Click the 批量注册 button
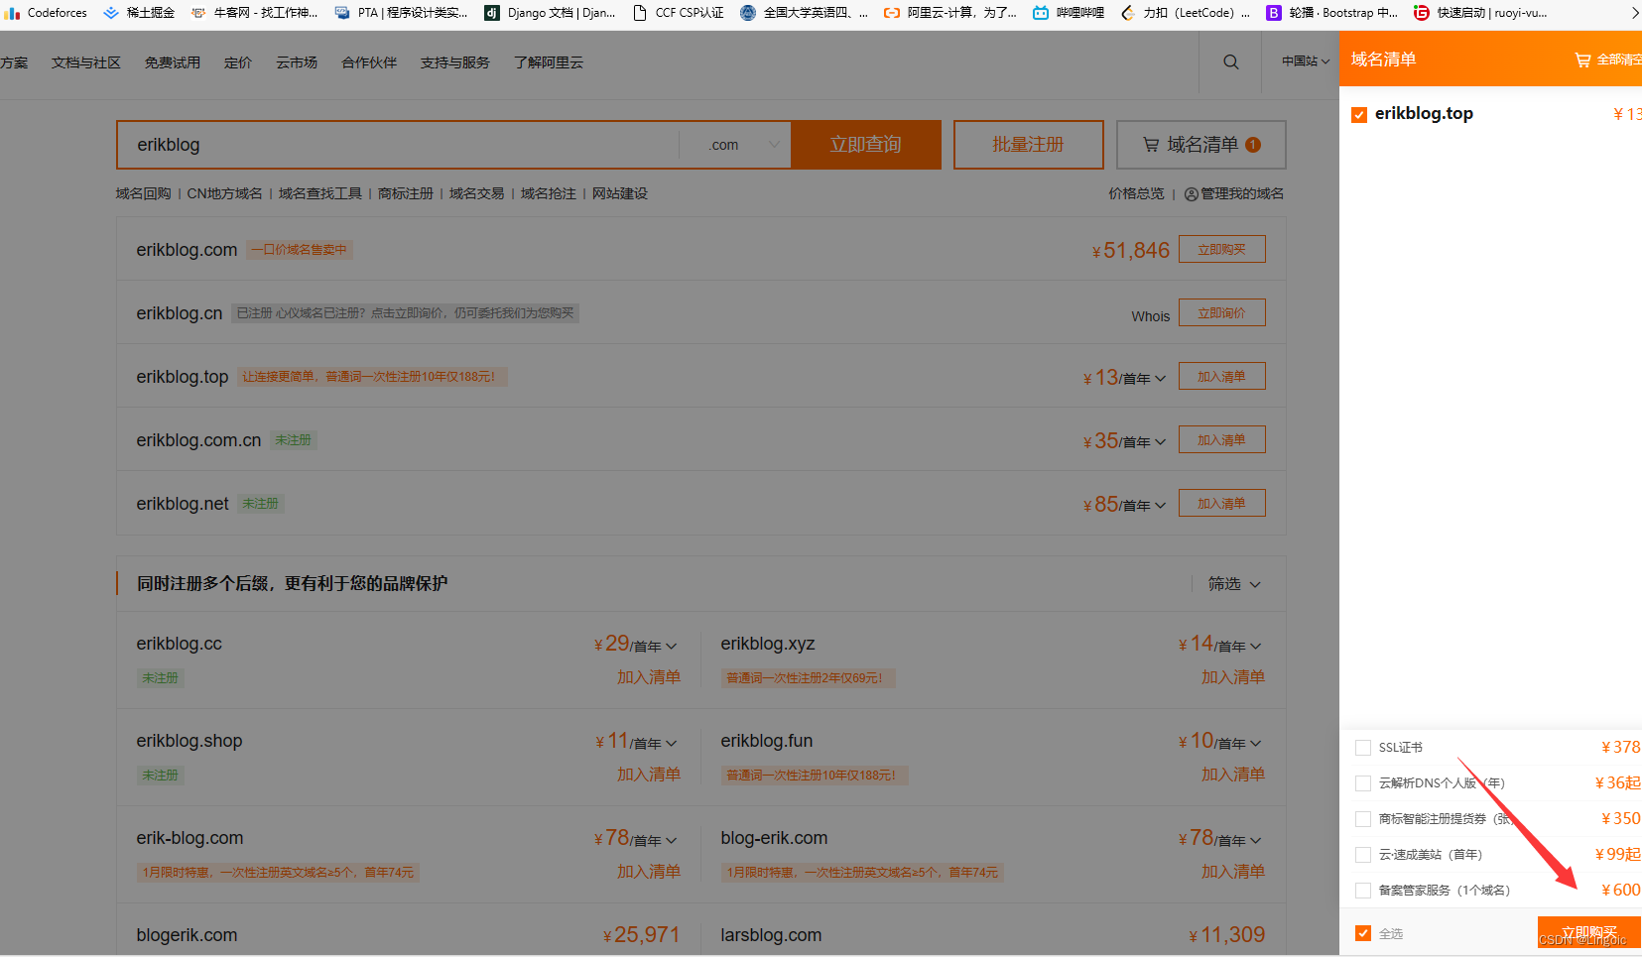The image size is (1642, 957). [x=1028, y=145]
